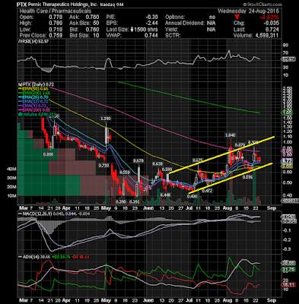The height and width of the screenshot is (304, 299).
Task: Click the 1.65 EMA(200) axis tag
Action: (288, 112)
